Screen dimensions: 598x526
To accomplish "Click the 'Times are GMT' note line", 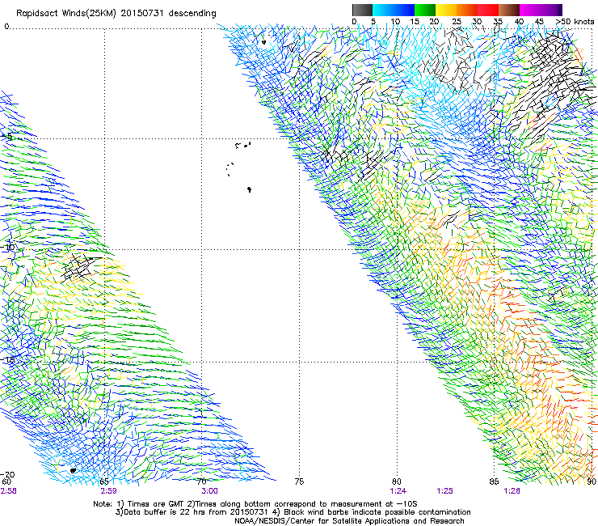I will 255,504.
